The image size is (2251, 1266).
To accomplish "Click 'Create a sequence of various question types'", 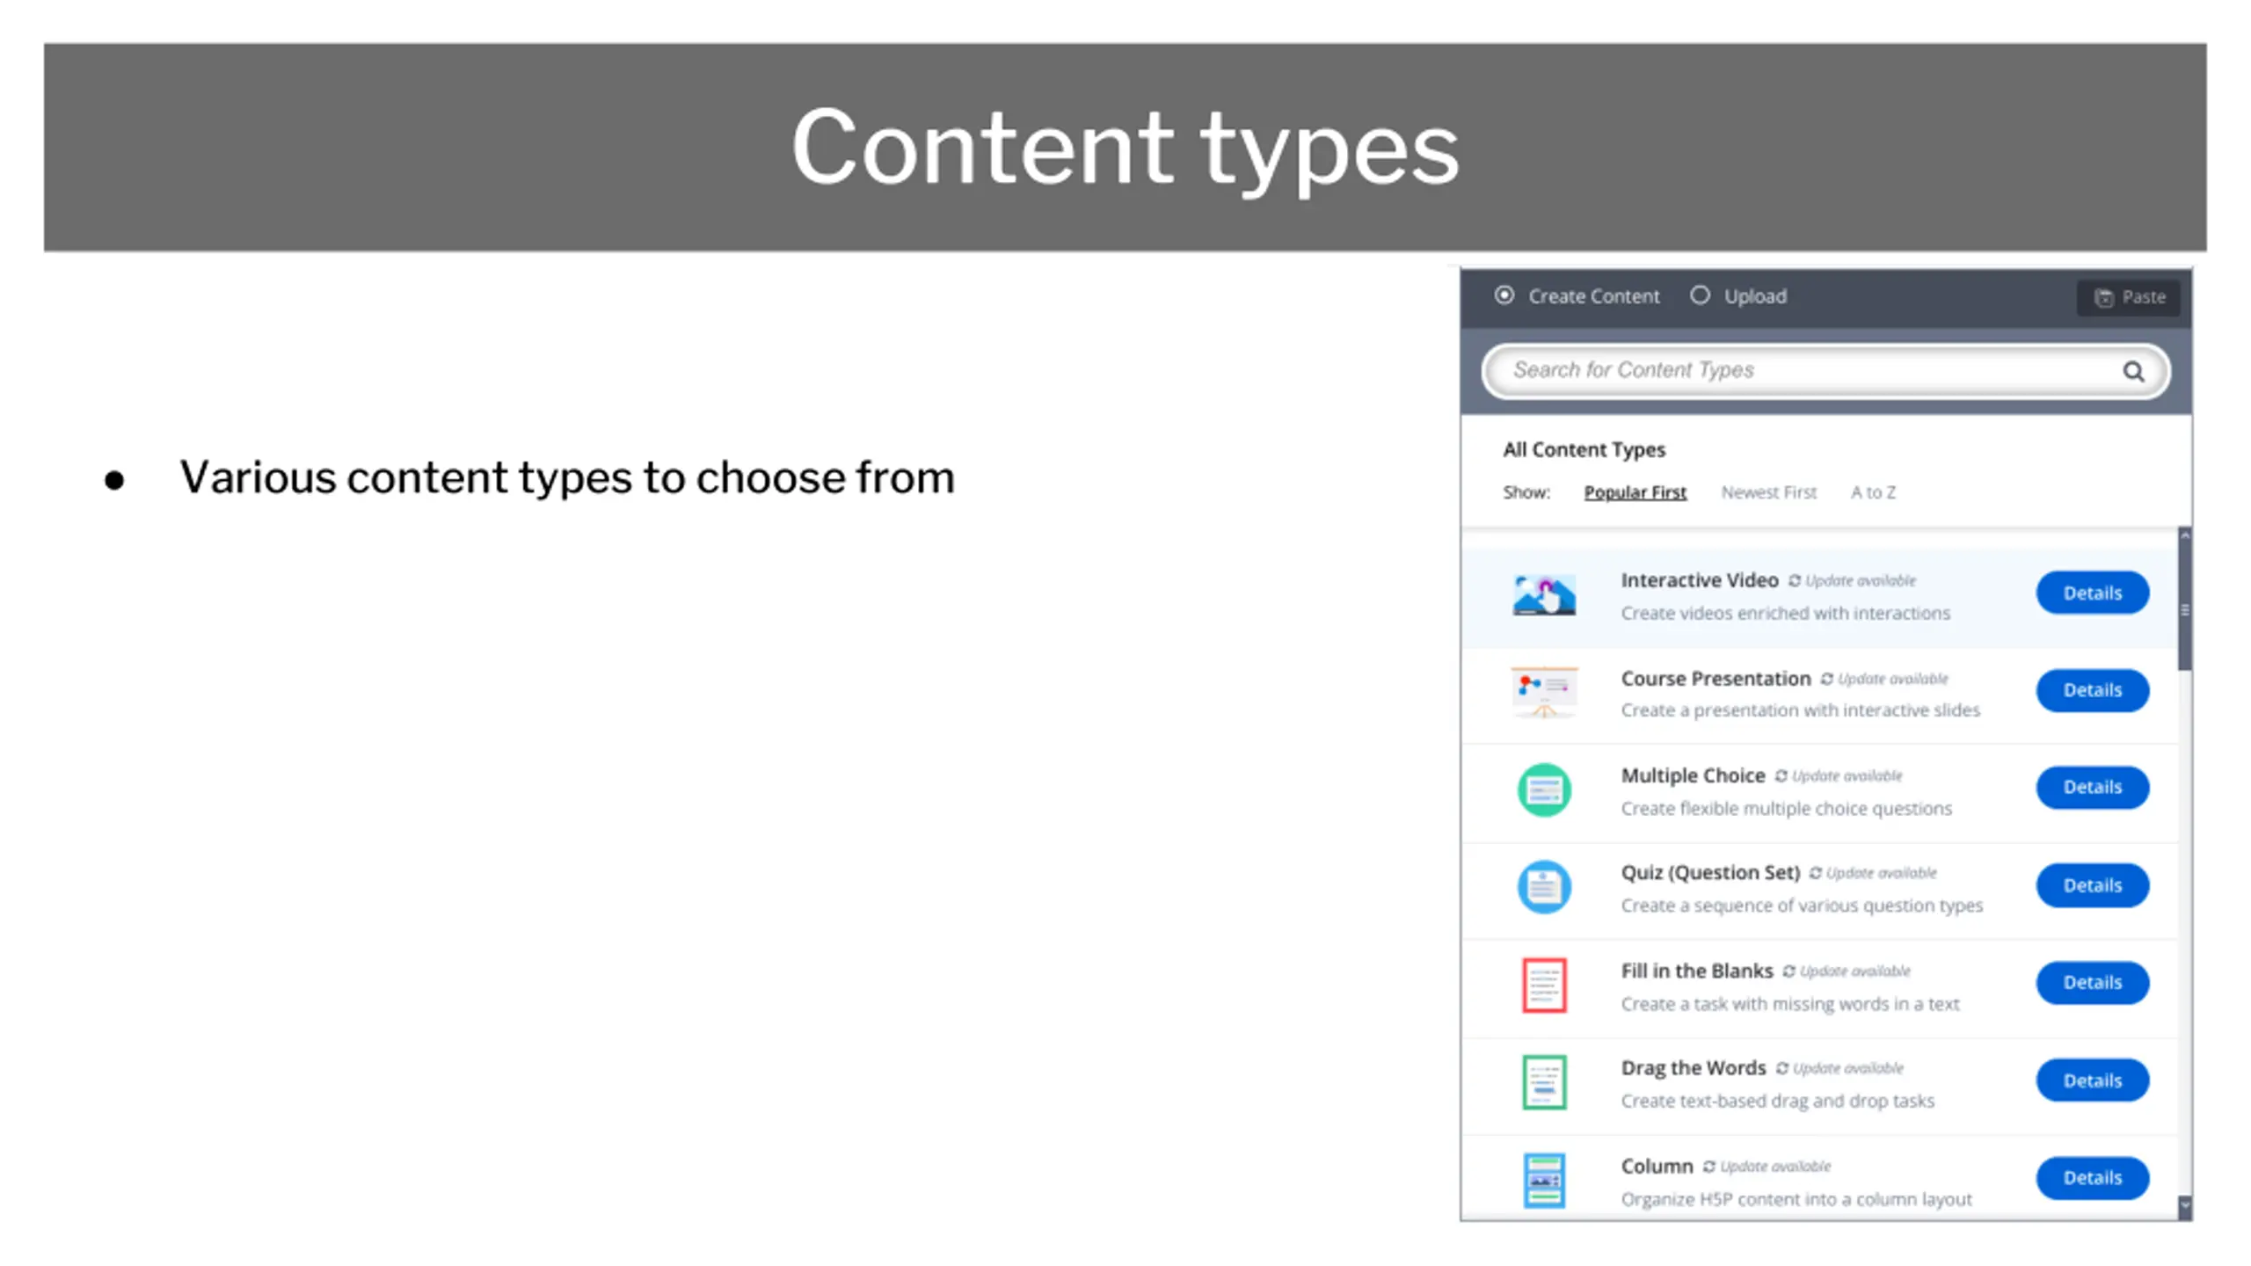I will pos(1802,906).
